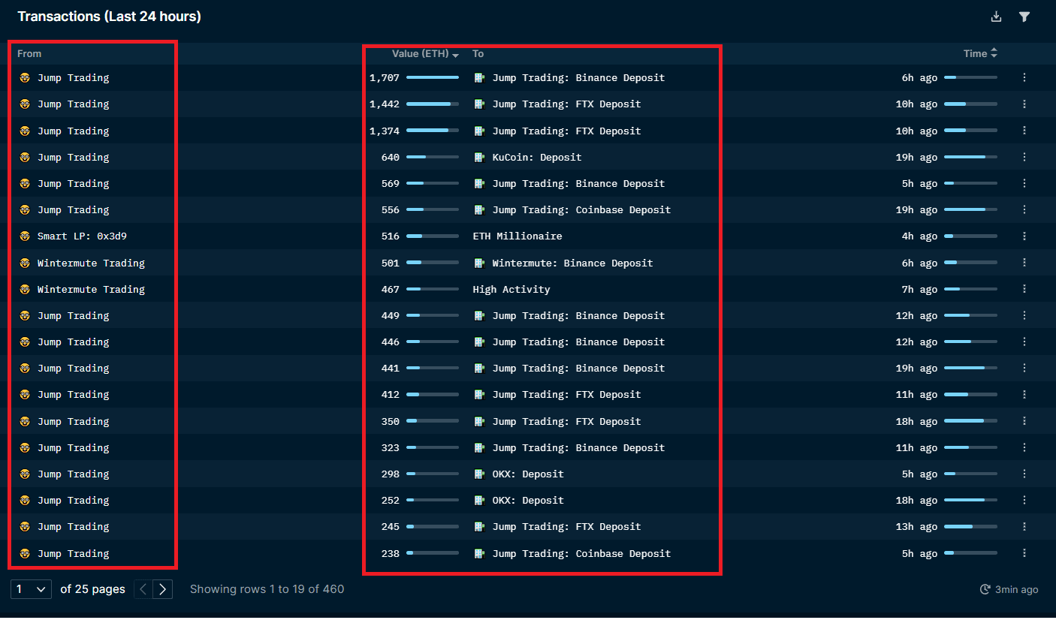1056x620 pixels.
Task: Sort by Time column header
Action: 981,53
